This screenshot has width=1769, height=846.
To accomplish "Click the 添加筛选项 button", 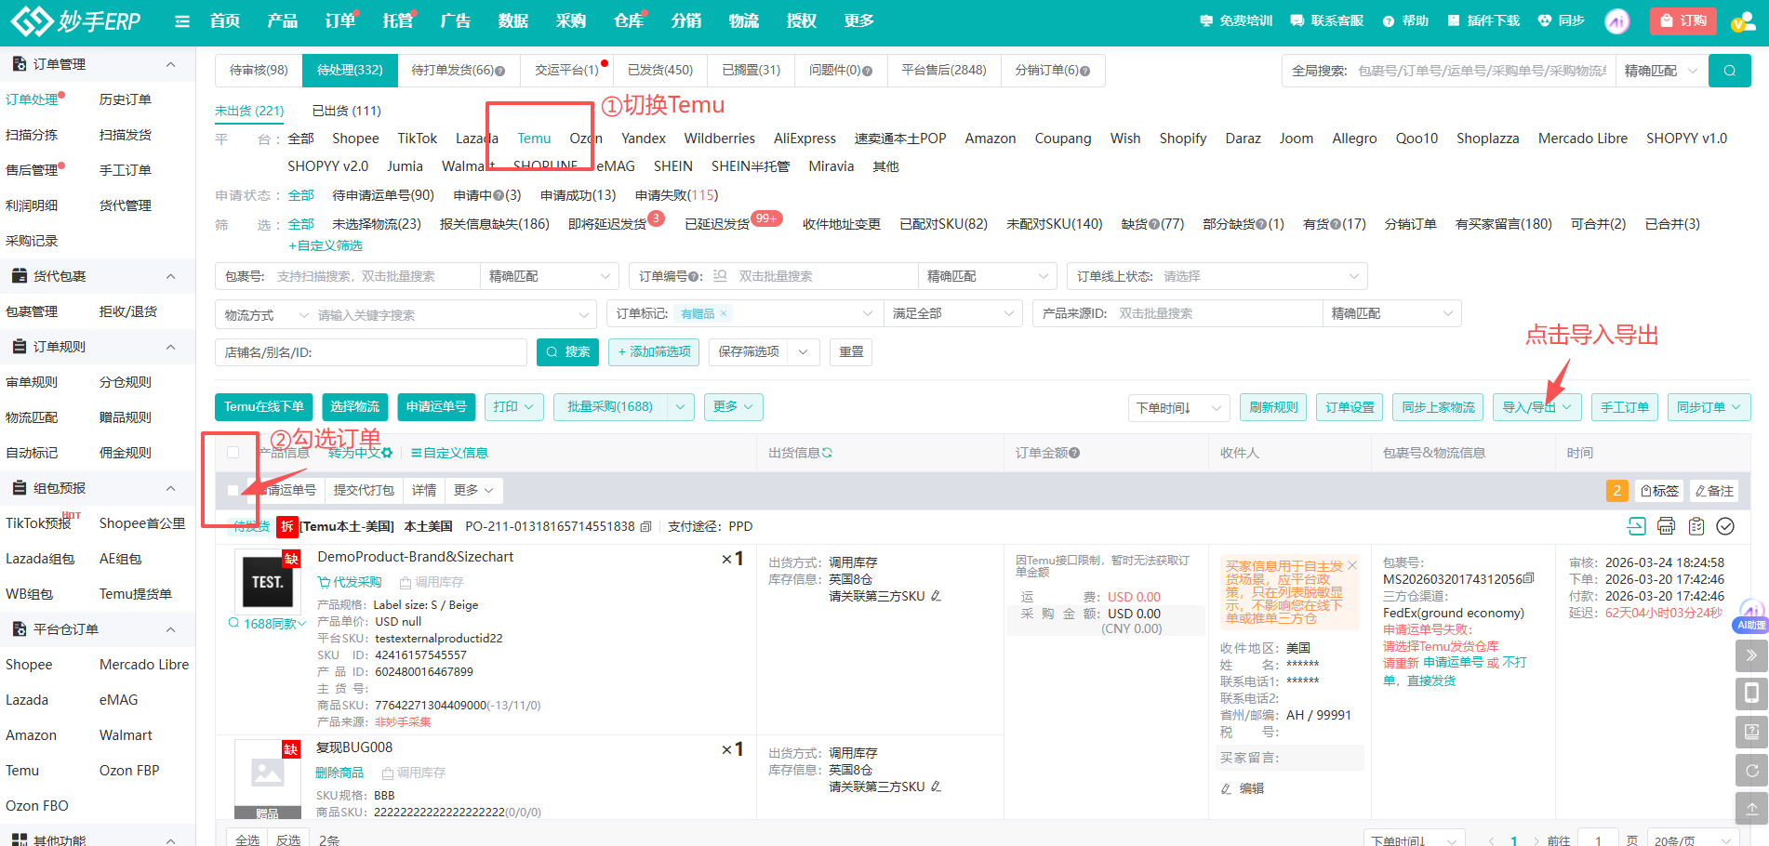I will pyautogui.click(x=654, y=351).
